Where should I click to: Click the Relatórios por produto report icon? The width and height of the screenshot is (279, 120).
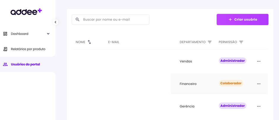pos(5,49)
